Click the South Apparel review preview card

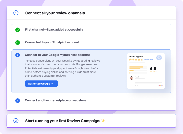pos(146,71)
